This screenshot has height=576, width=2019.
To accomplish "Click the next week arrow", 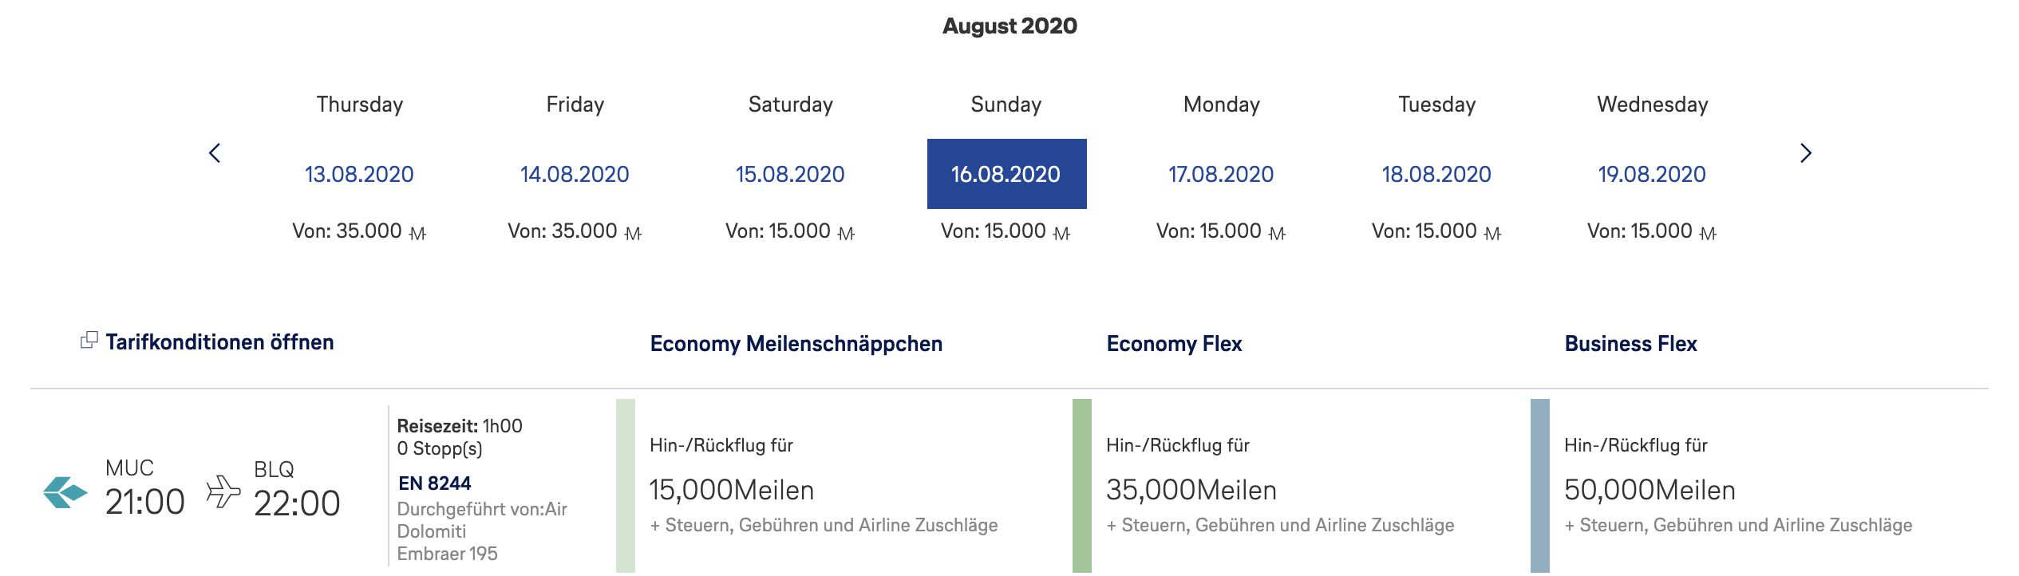I will pos(1806,153).
